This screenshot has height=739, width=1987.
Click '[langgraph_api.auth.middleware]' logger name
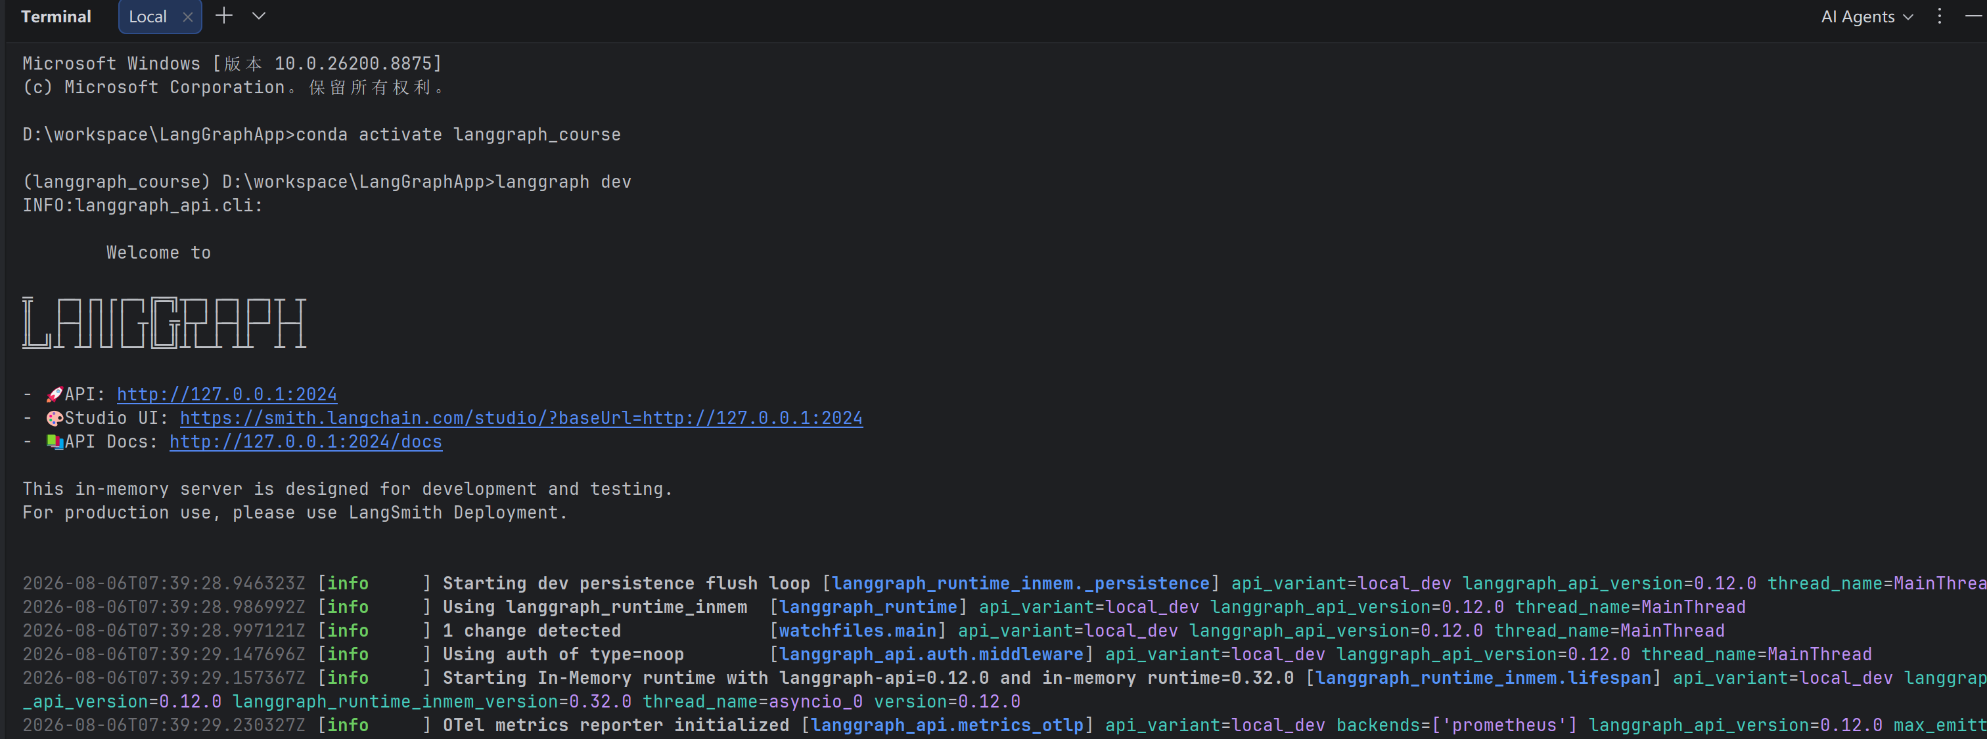click(931, 654)
